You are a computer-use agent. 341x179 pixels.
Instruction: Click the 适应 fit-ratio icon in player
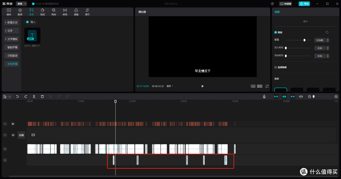pyautogui.click(x=260, y=86)
